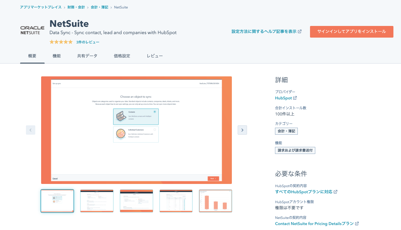Click the Data Sync description text
The height and width of the screenshot is (230, 401).
coord(113,33)
